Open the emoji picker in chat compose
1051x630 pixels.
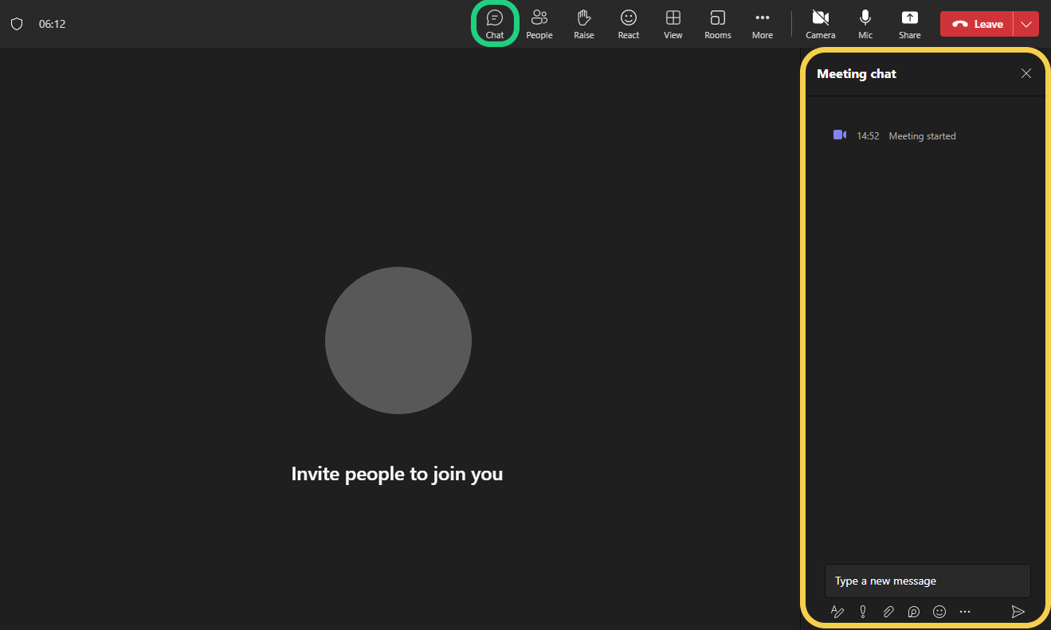point(939,612)
